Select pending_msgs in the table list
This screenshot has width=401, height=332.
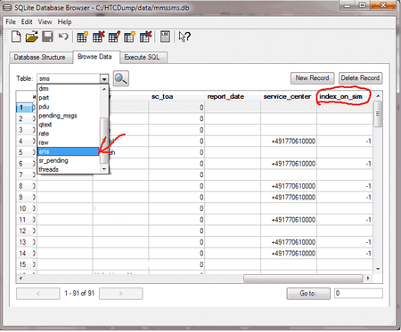point(58,116)
